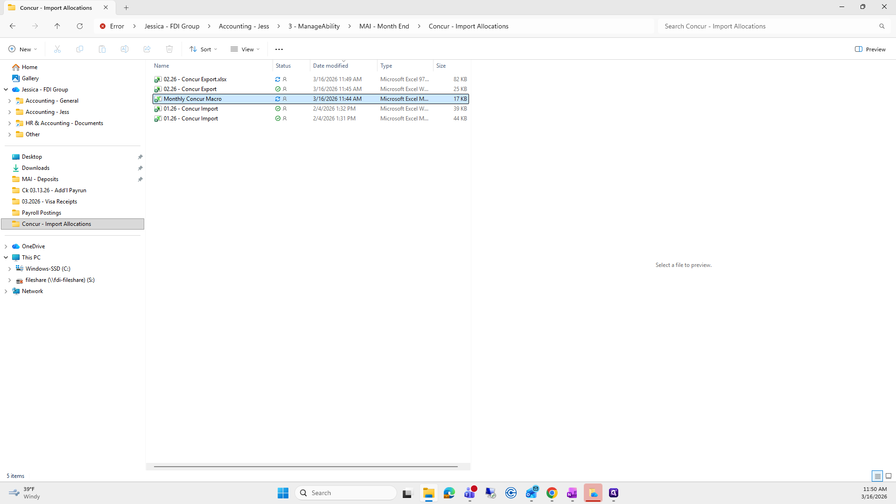Expand the Accounting - General folder
The image size is (896, 504).
click(x=9, y=101)
